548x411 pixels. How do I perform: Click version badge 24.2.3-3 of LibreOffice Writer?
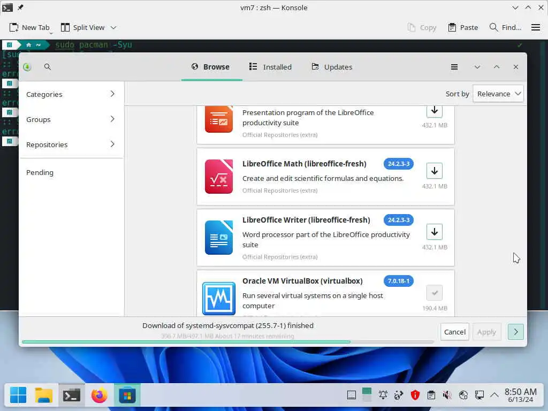398,220
